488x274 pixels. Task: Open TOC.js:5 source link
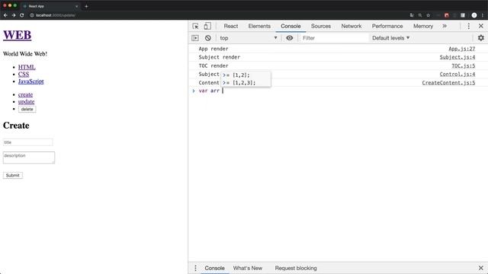464,66
